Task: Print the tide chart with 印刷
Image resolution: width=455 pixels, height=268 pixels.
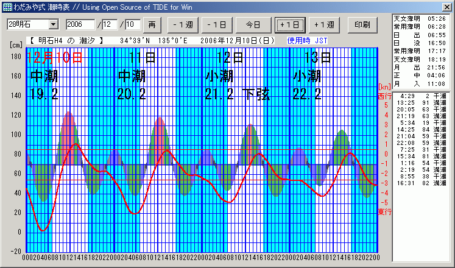Action: (362, 24)
